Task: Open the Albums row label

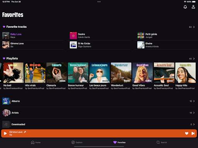Action: [x=15, y=101]
